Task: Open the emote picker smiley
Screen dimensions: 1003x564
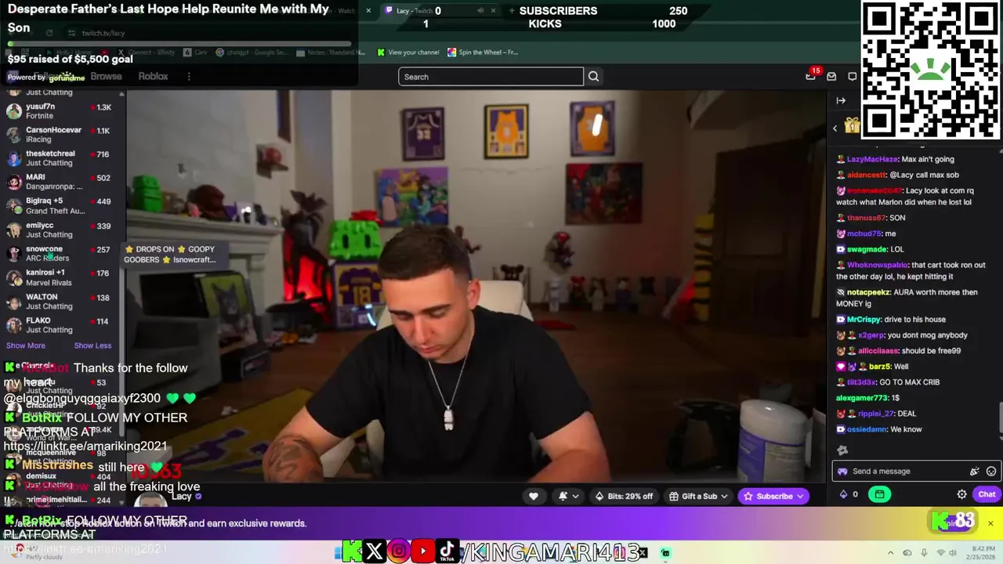Action: (991, 472)
